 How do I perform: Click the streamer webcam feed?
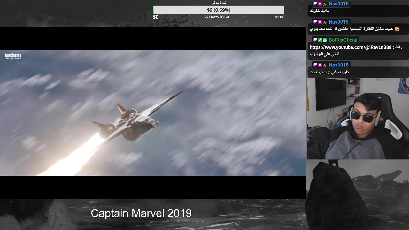pyautogui.click(x=358, y=119)
